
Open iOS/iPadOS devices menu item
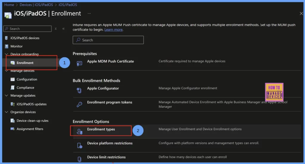[x=25, y=38]
